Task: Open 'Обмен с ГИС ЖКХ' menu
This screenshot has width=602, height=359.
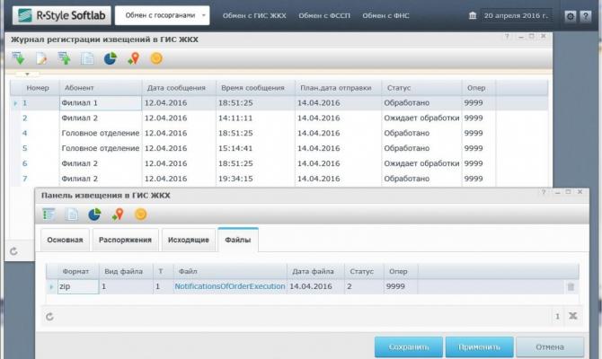Action: tap(254, 16)
